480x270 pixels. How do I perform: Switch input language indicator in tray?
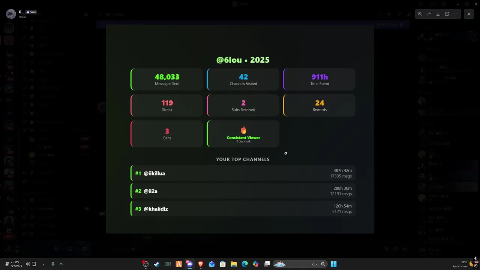pyautogui.click(x=43, y=264)
